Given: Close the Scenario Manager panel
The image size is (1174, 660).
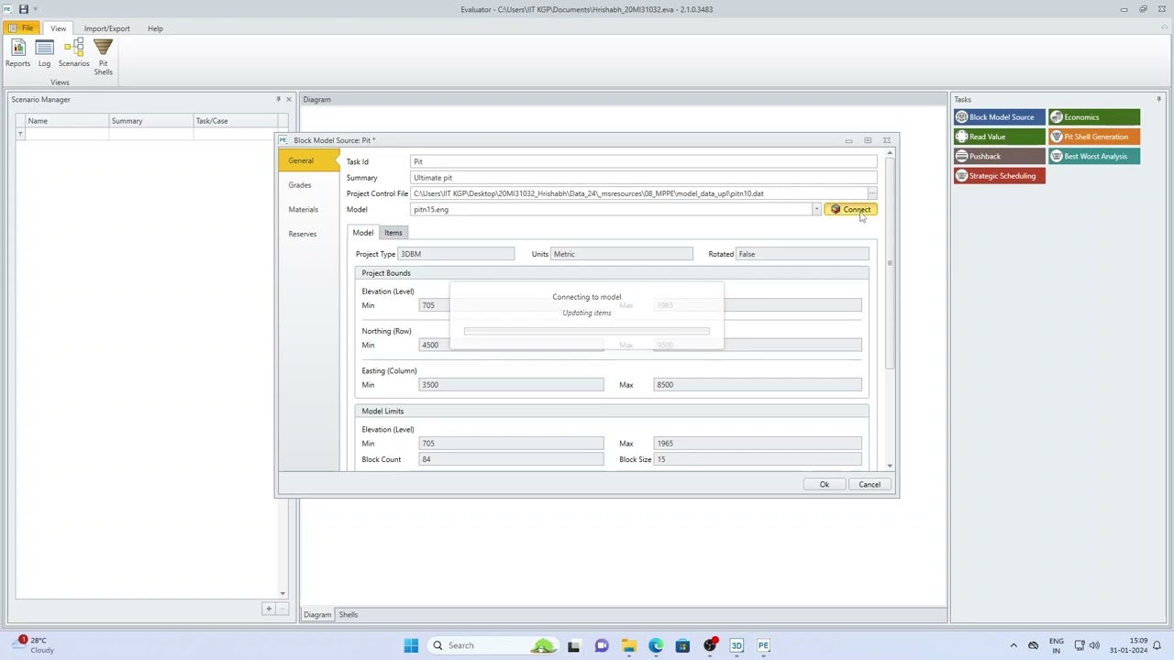Looking at the screenshot, I should pyautogui.click(x=288, y=99).
